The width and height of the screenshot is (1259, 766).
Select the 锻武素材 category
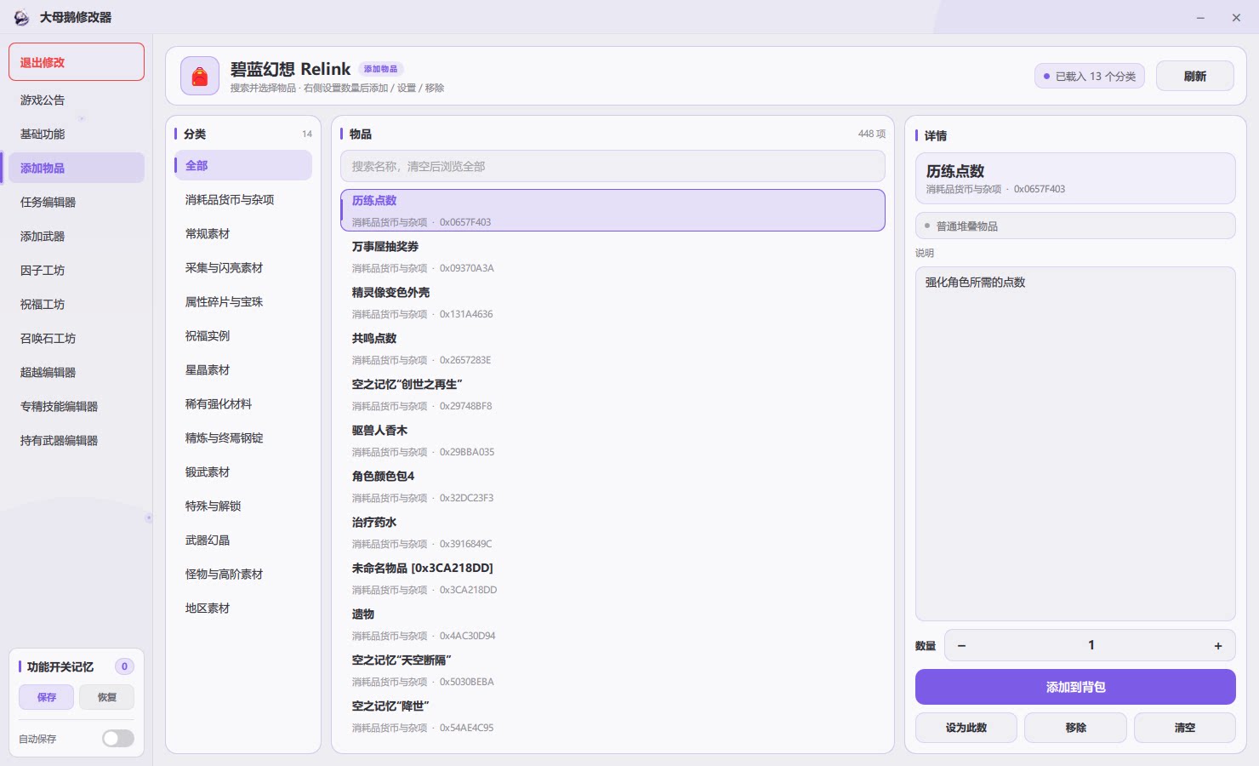pos(243,472)
